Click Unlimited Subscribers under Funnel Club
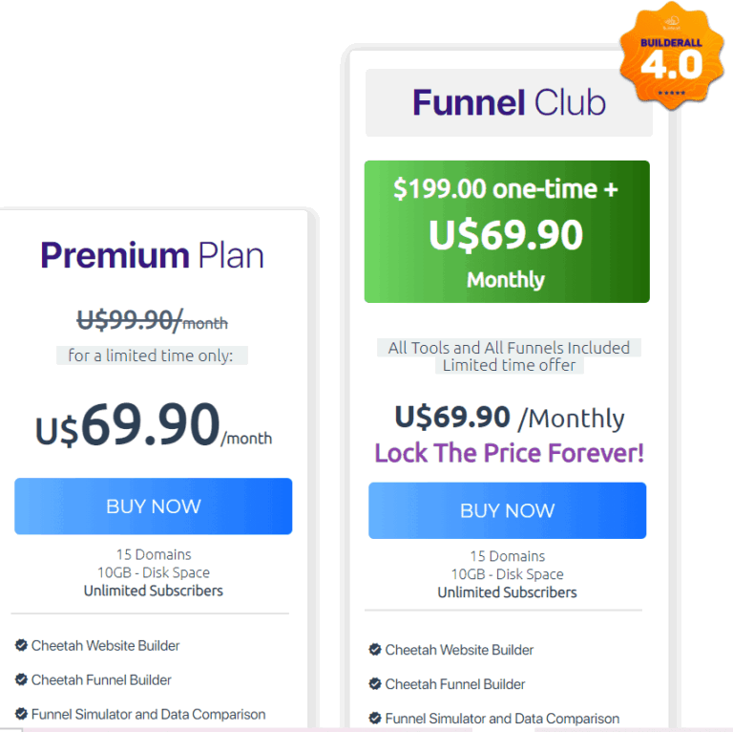The width and height of the screenshot is (733, 732). (507, 592)
